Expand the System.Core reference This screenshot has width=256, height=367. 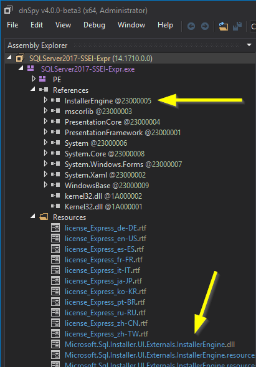[45, 153]
